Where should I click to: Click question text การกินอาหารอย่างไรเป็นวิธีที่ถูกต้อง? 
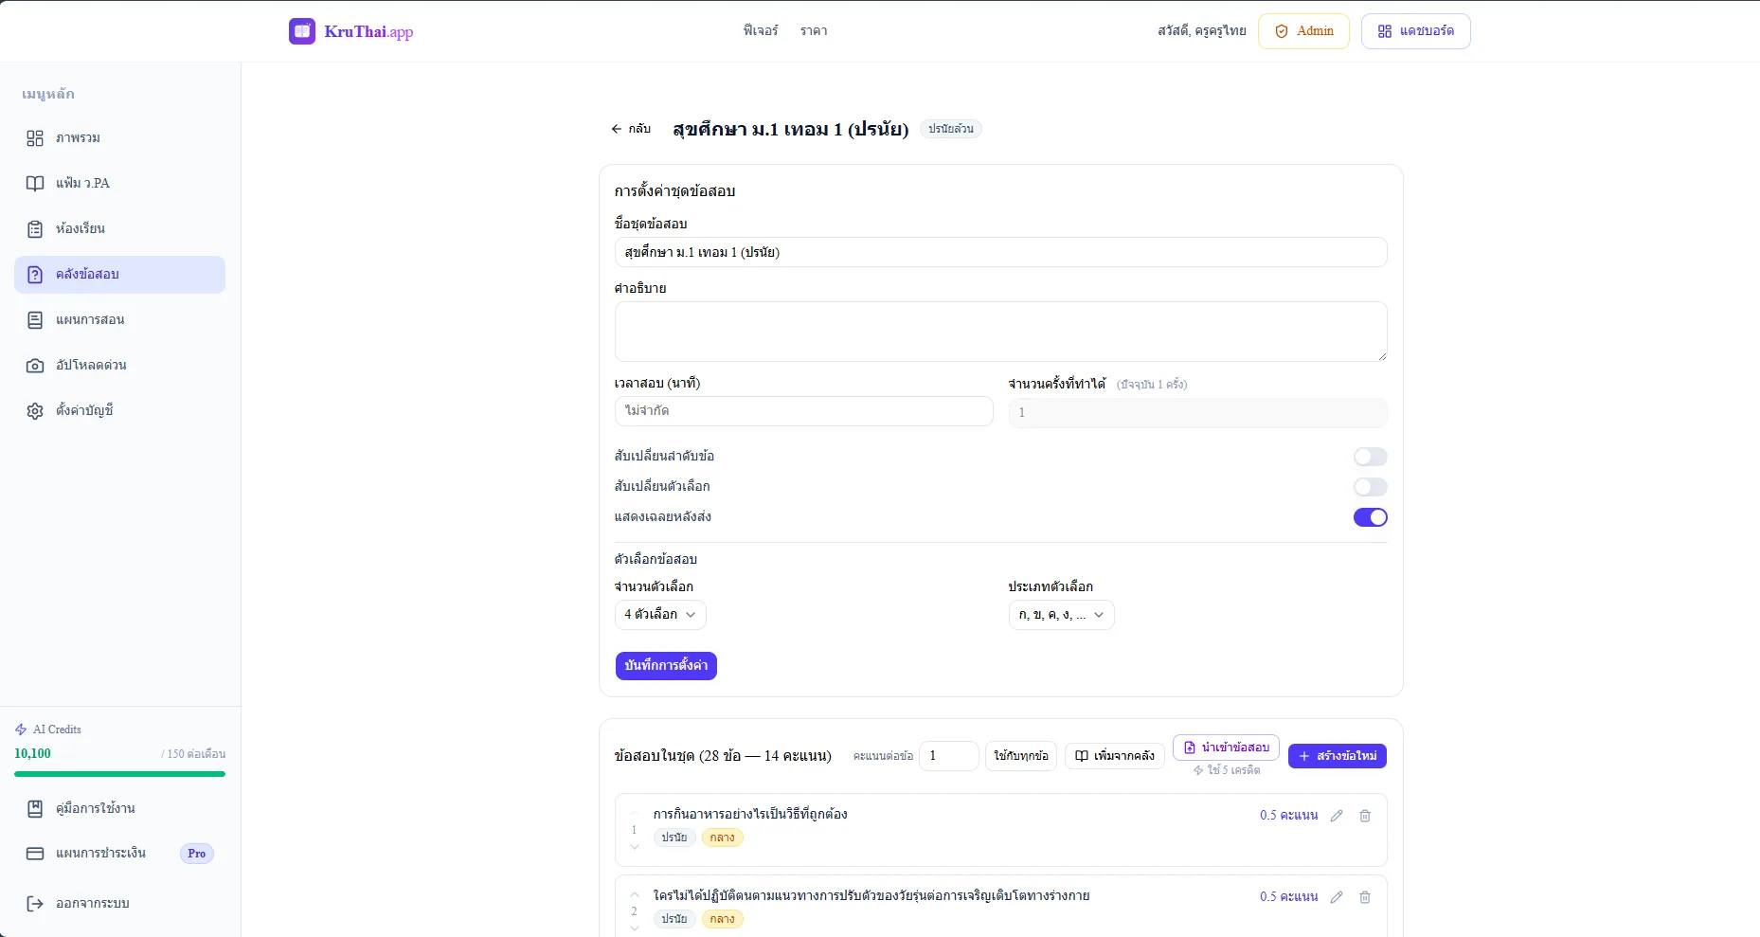click(750, 814)
